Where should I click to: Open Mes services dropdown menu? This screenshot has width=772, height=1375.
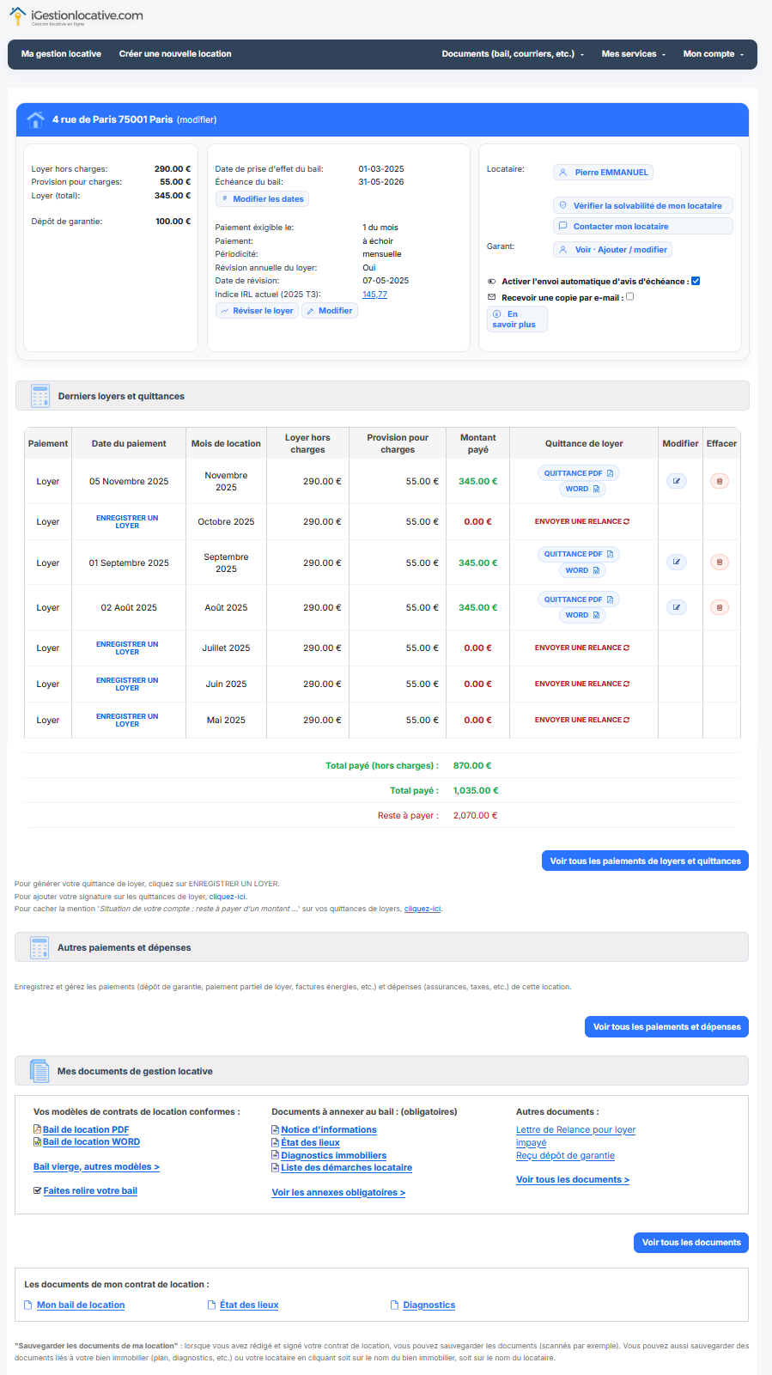(x=634, y=54)
